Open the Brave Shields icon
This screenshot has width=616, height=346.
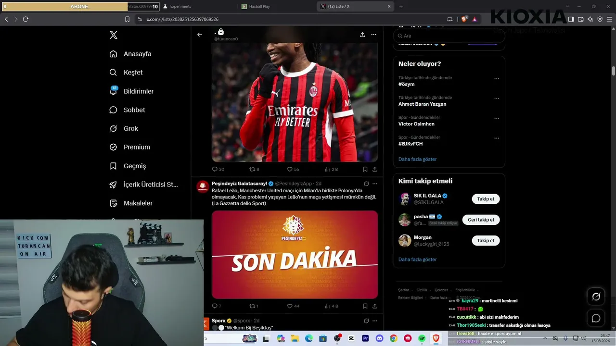coord(464,19)
